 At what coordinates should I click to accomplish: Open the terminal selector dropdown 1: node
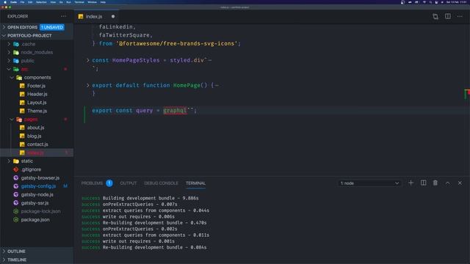coord(369,183)
